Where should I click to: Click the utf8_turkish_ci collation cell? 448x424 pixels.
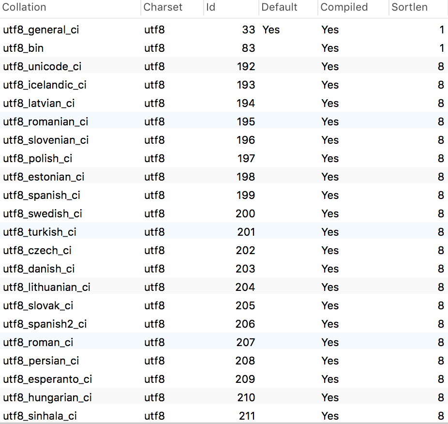coord(40,232)
